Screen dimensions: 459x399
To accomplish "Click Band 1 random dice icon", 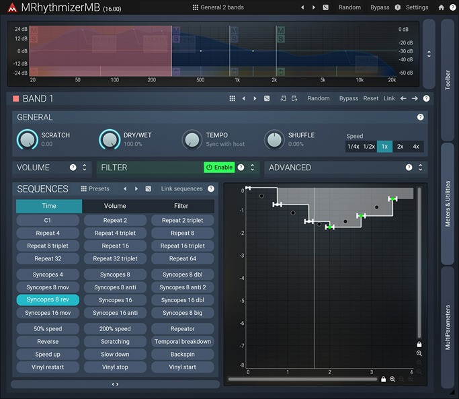I will tap(267, 98).
